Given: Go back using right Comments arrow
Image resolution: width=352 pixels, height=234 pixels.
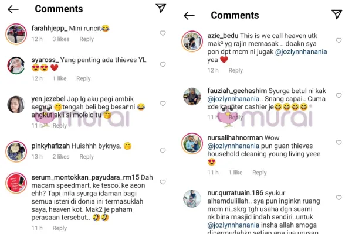Looking at the screenshot, I should [189, 16].
